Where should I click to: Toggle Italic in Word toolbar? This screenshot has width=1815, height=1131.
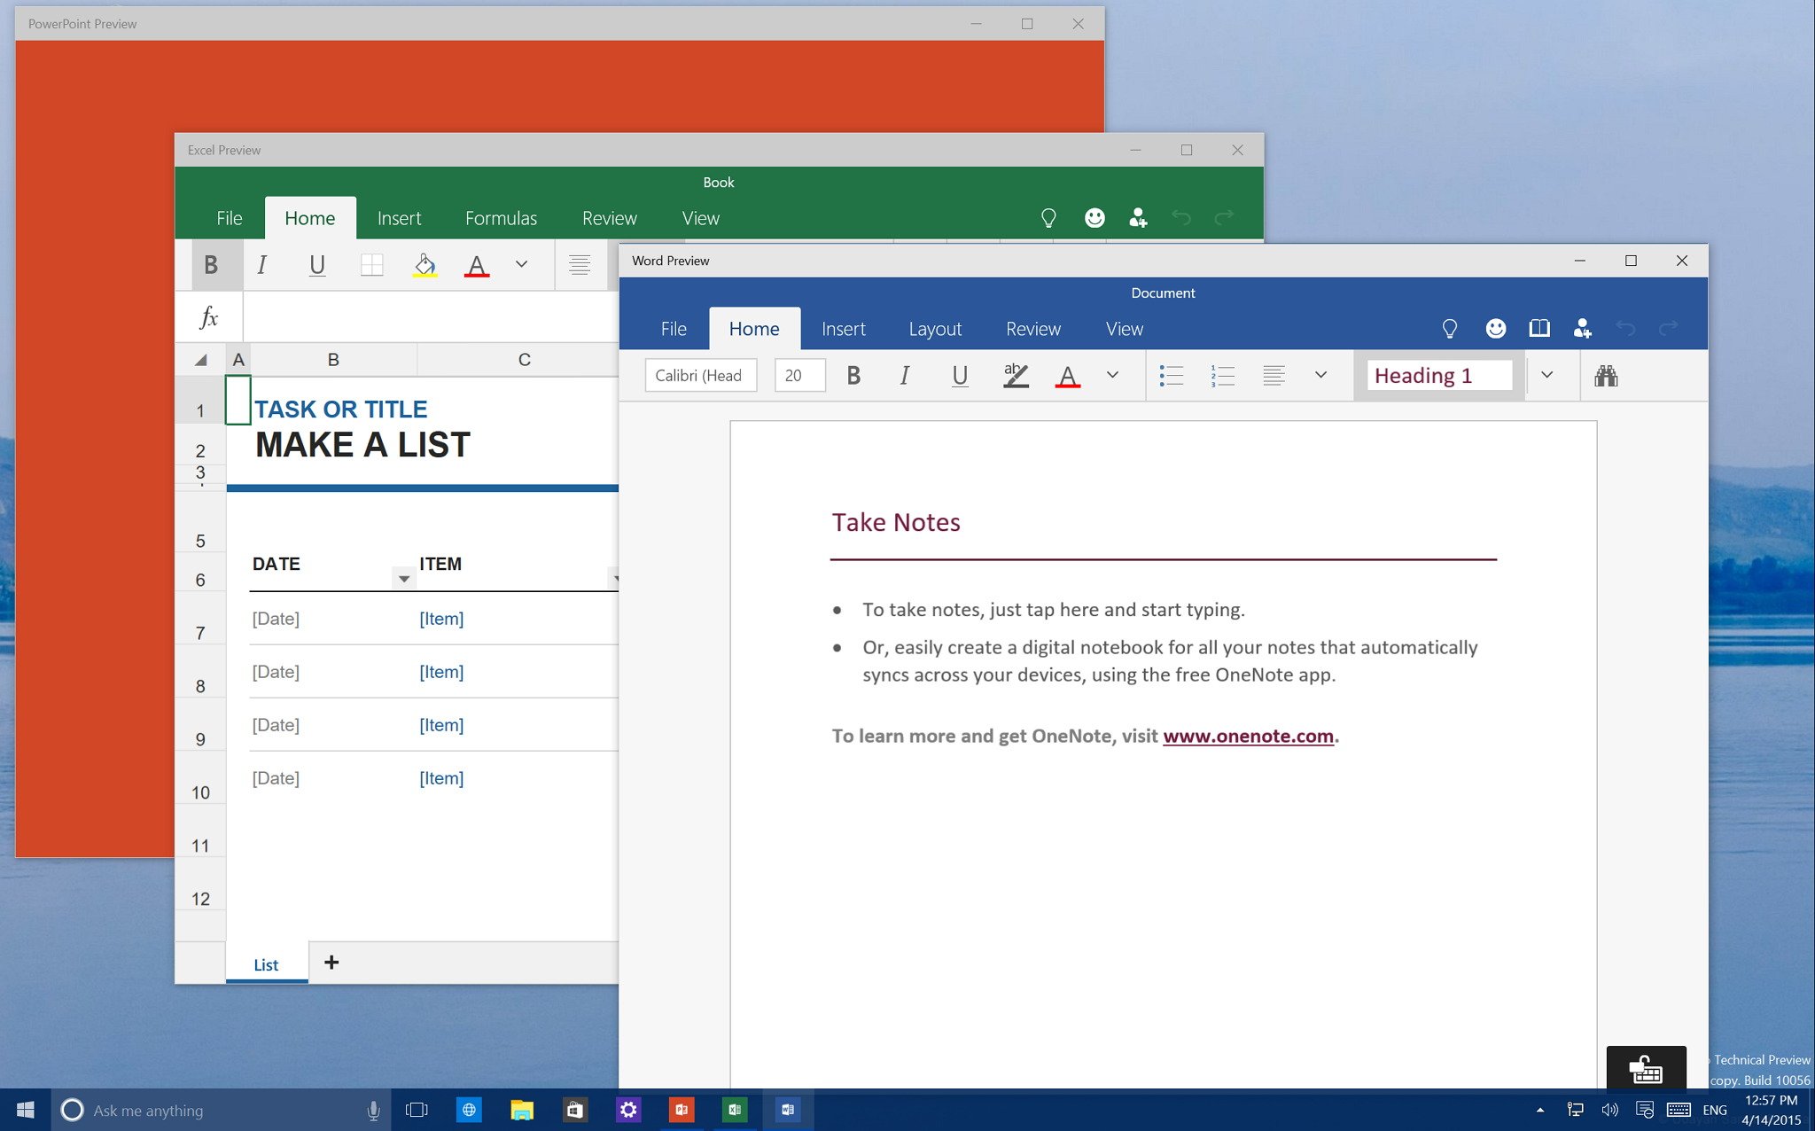point(905,376)
